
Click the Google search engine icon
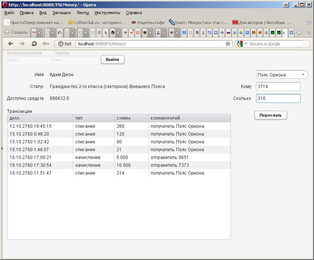pyautogui.click(x=239, y=44)
